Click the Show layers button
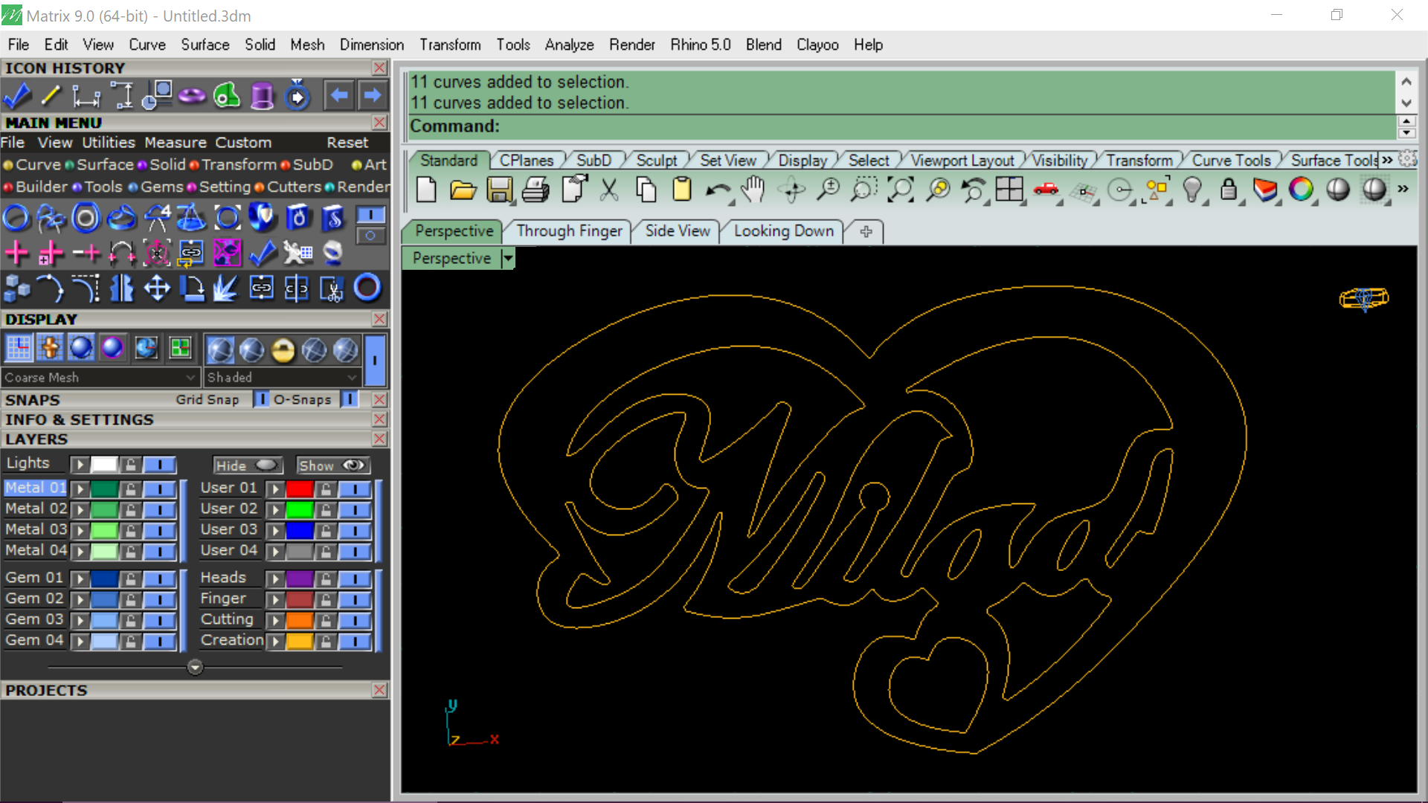 coord(332,465)
